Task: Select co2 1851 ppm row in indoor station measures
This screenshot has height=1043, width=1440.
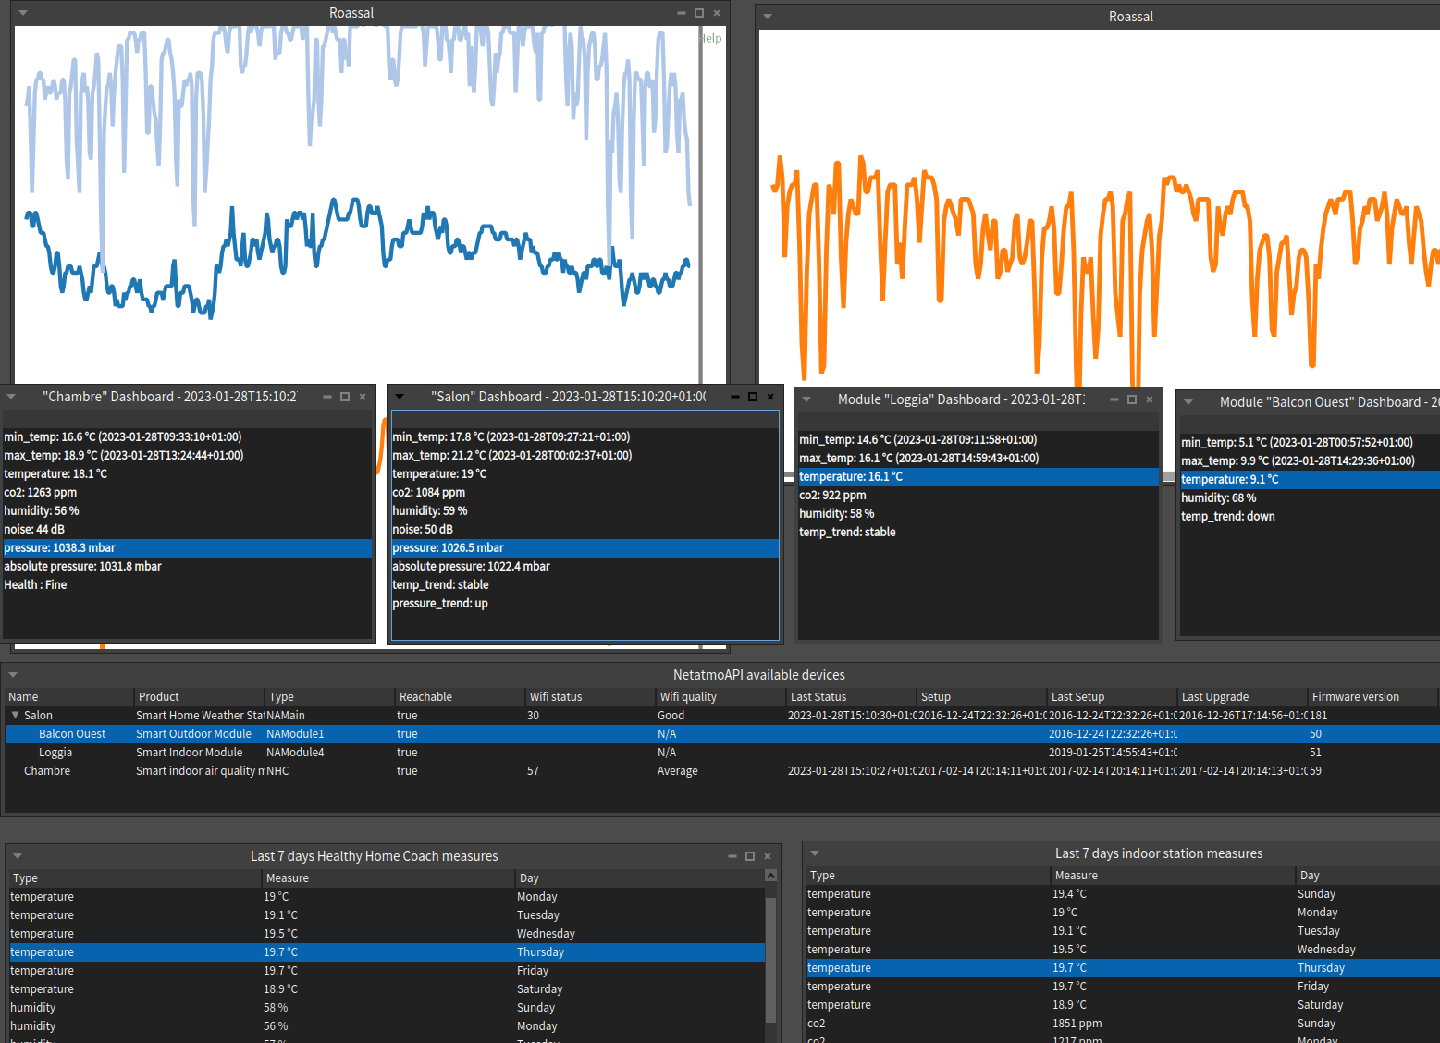Action: [1123, 1024]
